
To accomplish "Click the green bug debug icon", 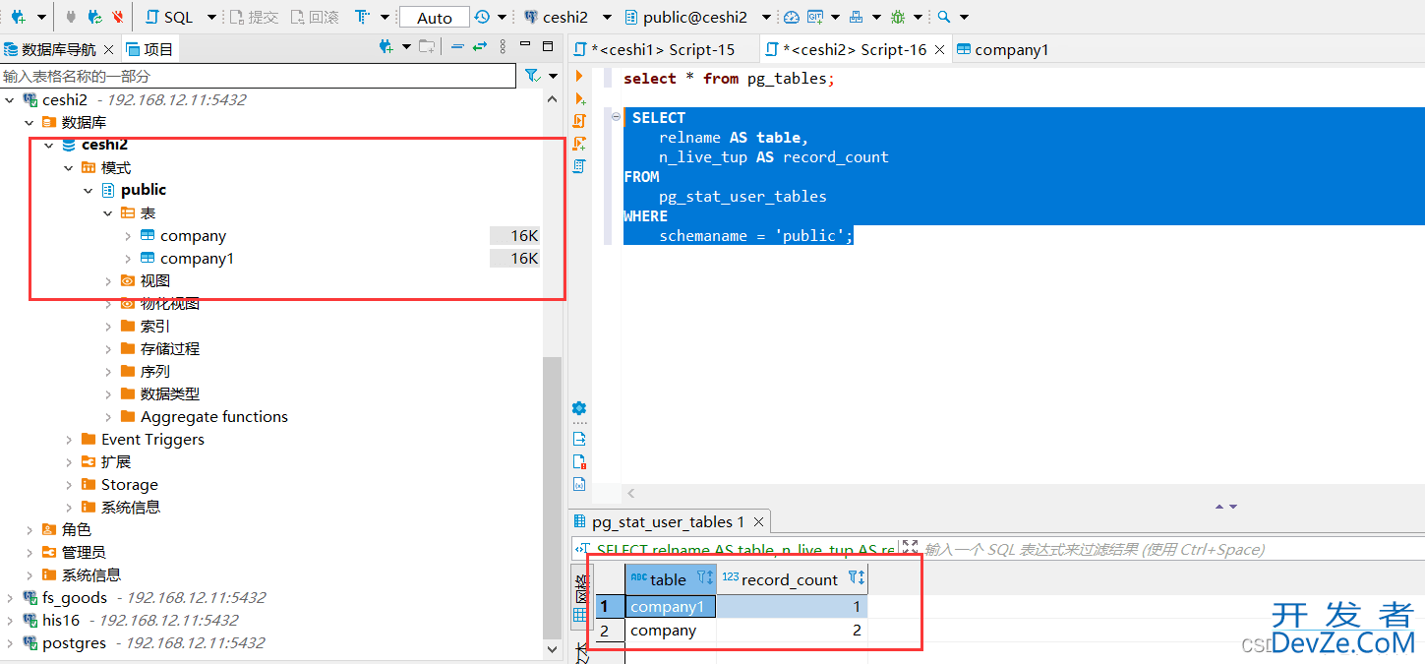I will (897, 17).
